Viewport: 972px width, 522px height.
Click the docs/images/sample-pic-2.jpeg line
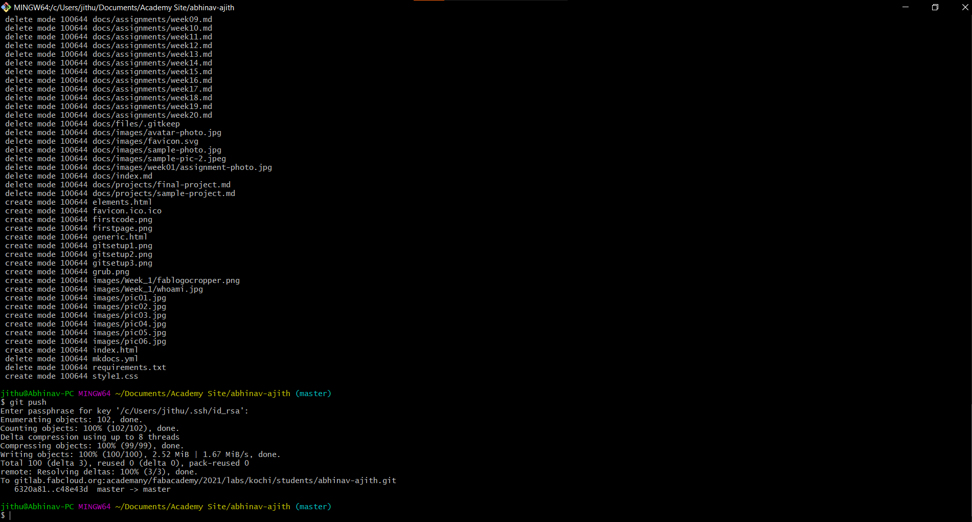click(116, 159)
